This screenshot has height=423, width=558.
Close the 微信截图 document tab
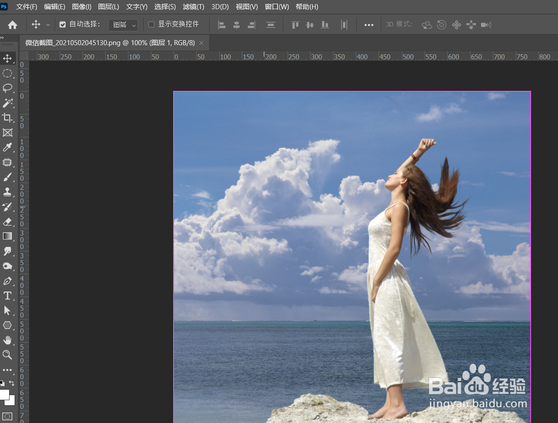201,43
